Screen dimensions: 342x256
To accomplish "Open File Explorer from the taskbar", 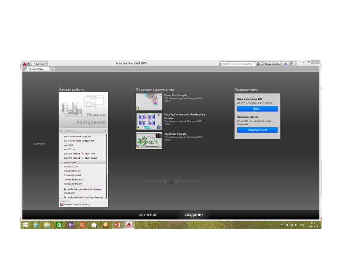I will tap(47, 225).
